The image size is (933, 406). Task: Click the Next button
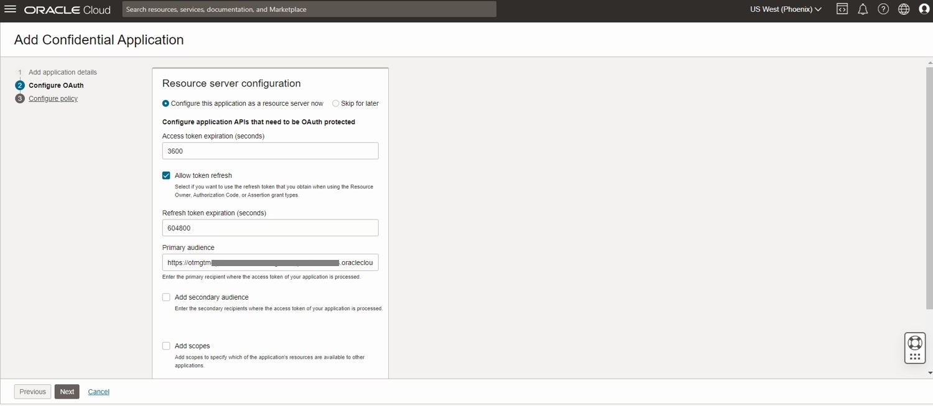(67, 392)
